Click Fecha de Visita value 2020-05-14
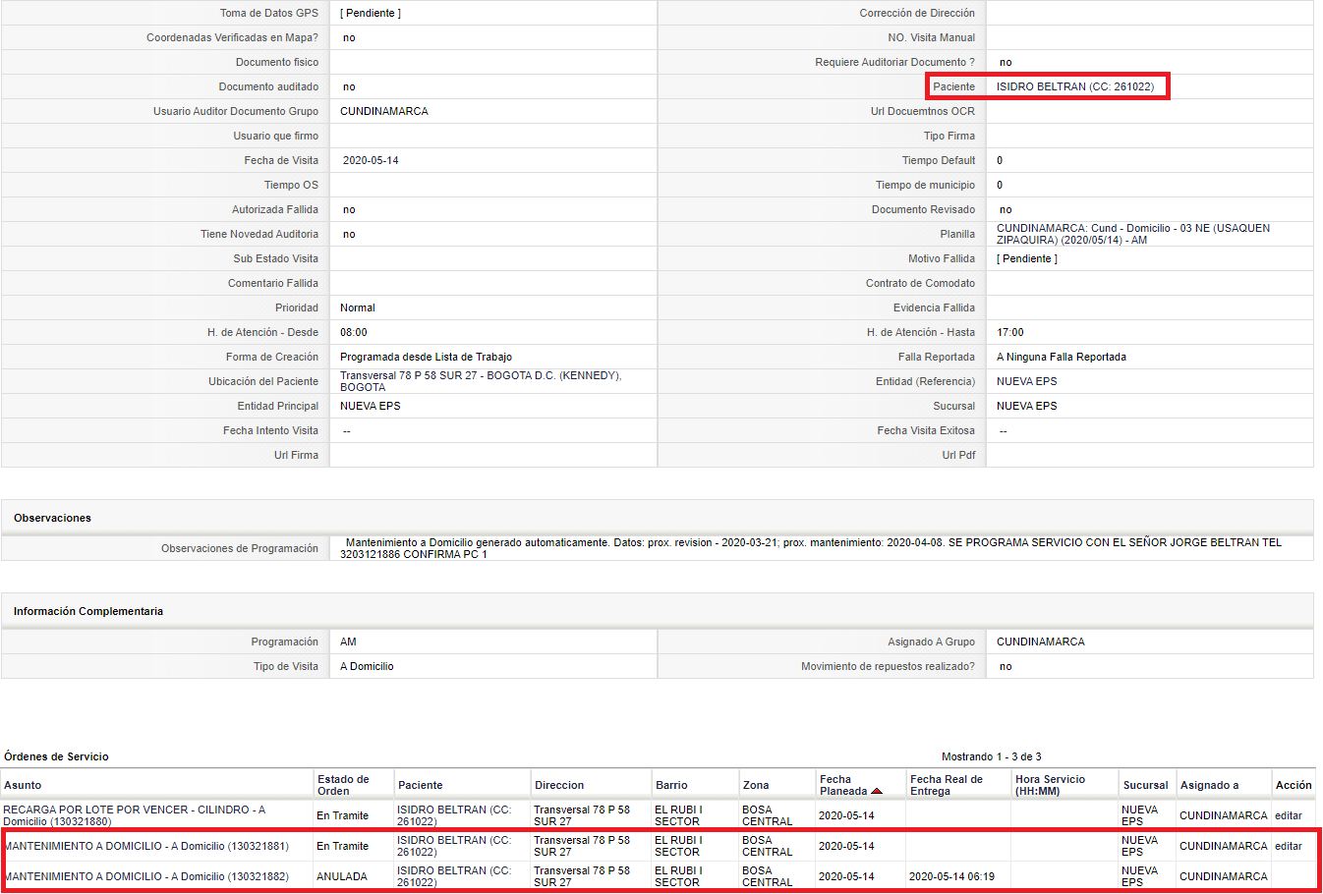Screen dimensions: 1323x894 coord(371,160)
